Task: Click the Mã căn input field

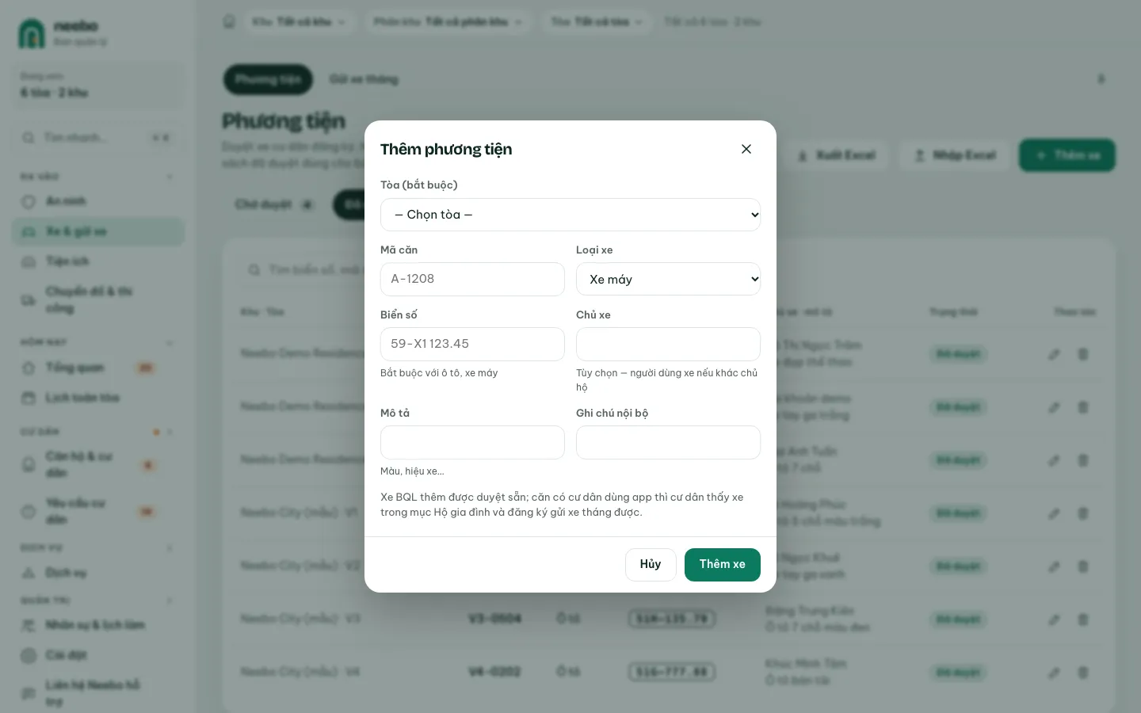Action: (x=472, y=279)
